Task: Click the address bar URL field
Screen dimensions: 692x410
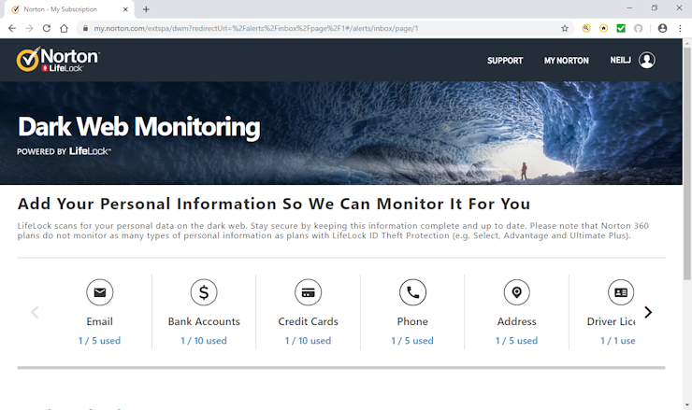Action: pos(324,28)
